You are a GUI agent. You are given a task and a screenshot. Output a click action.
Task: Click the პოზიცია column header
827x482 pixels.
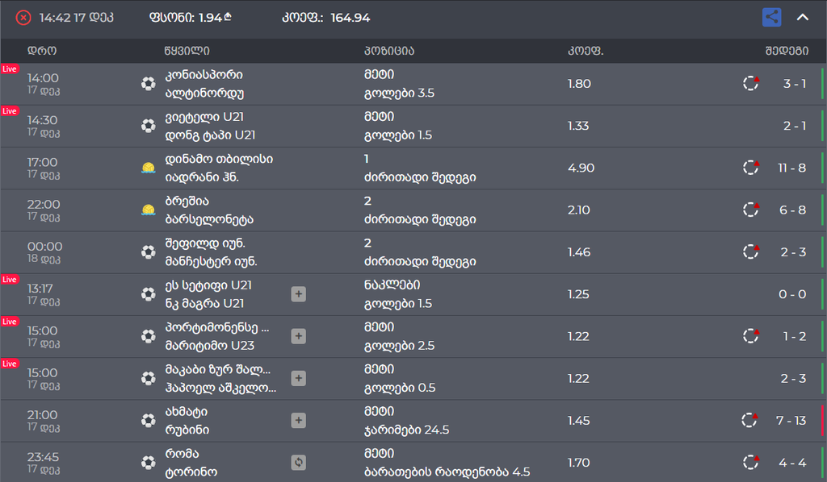(389, 51)
